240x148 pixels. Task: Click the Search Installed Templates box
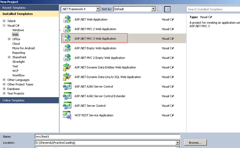213,9
